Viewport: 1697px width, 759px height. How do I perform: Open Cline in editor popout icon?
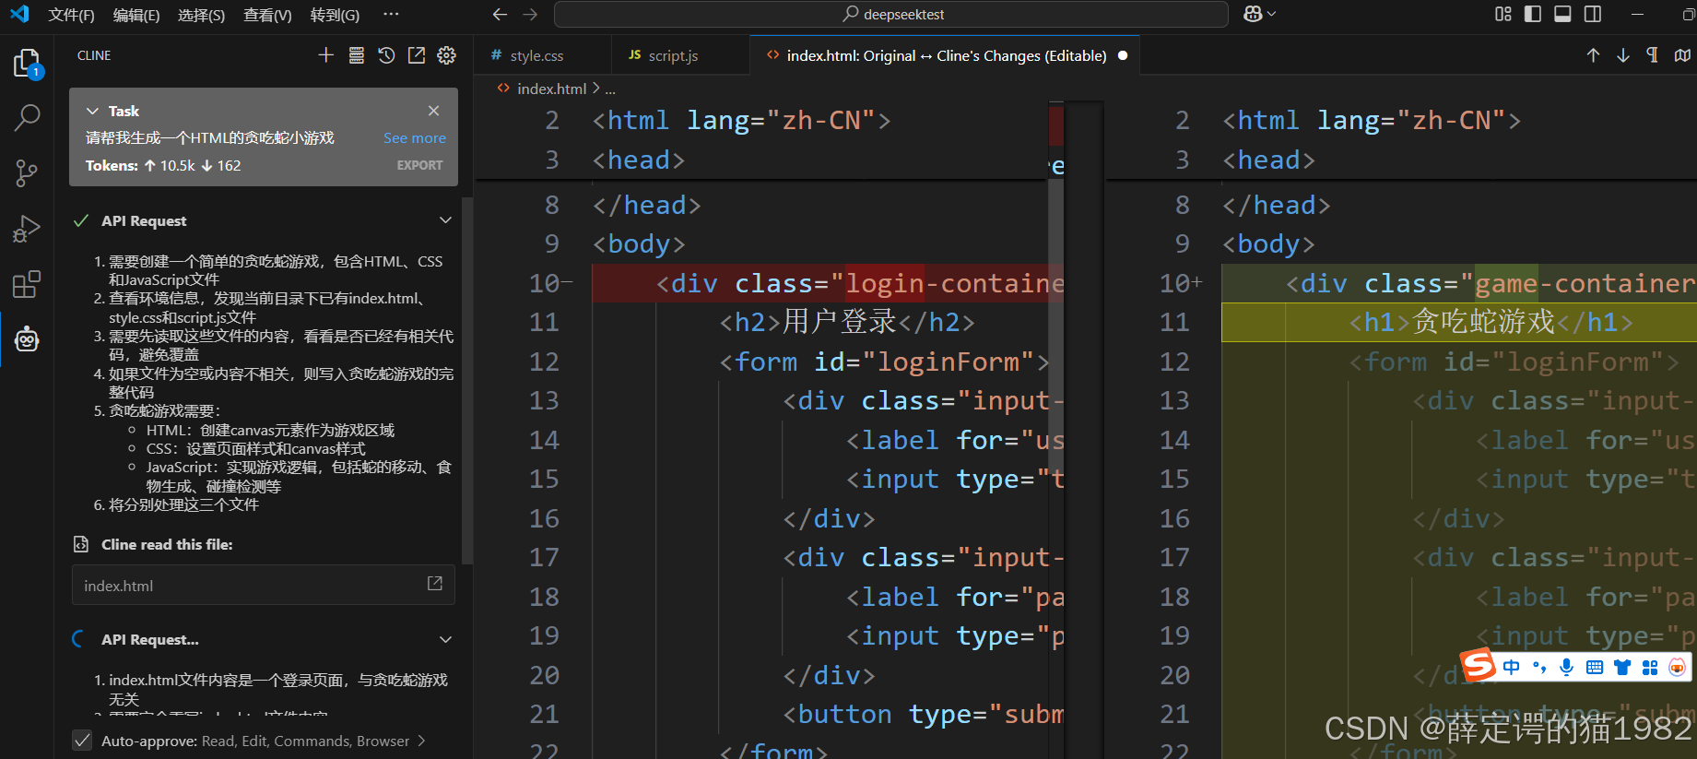(417, 55)
